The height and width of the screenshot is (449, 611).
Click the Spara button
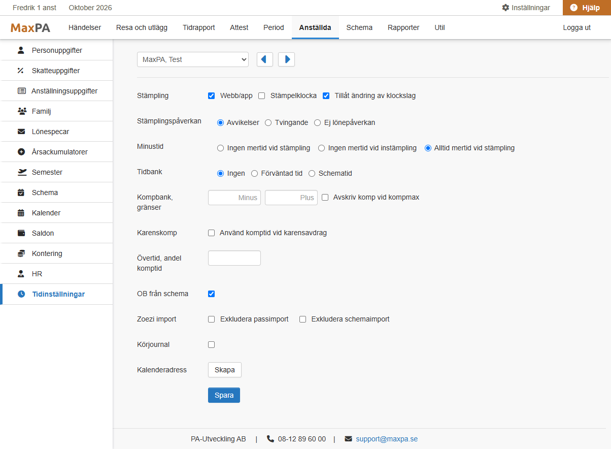tap(224, 395)
